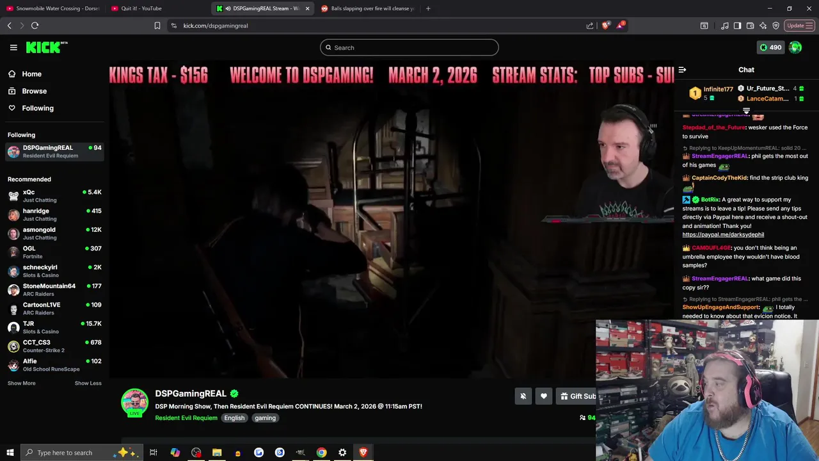The width and height of the screenshot is (819, 461).
Task: Open hanridge recommended channel
Action: pyautogui.click(x=54, y=214)
